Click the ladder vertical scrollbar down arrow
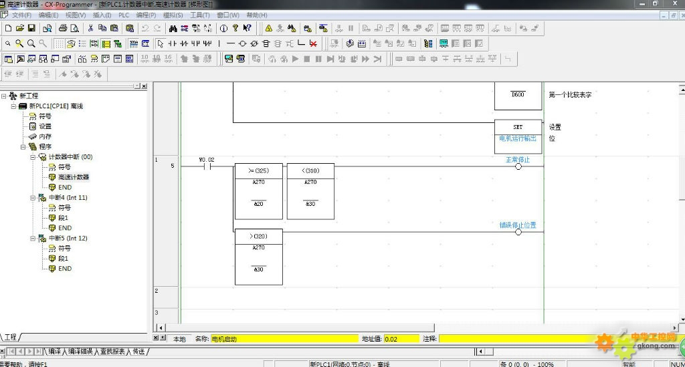 [682, 320]
